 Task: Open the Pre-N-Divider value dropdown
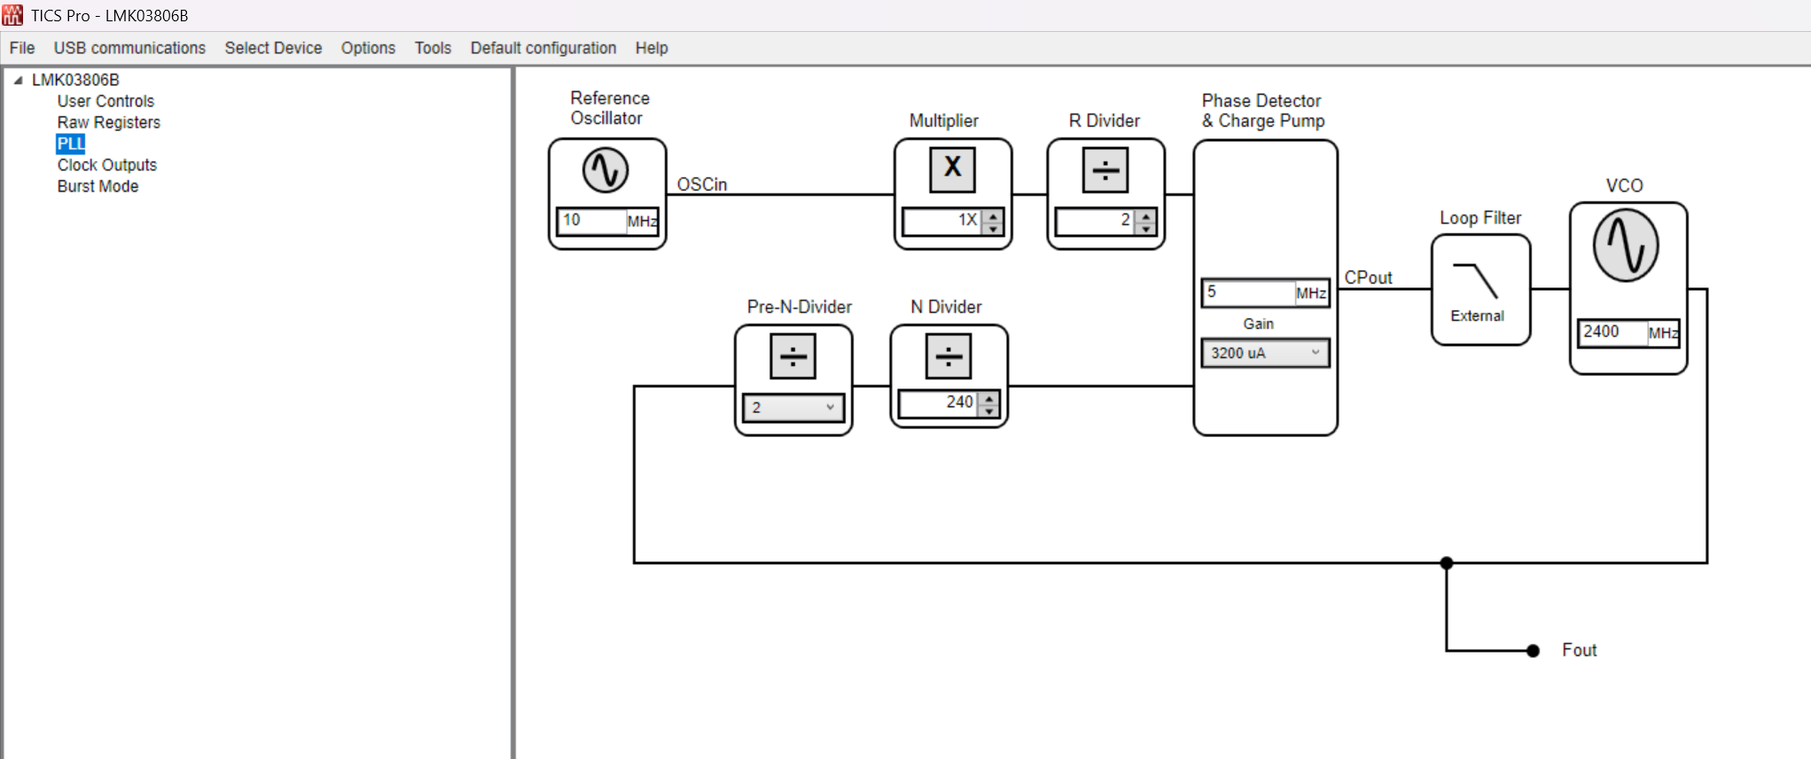click(x=793, y=408)
